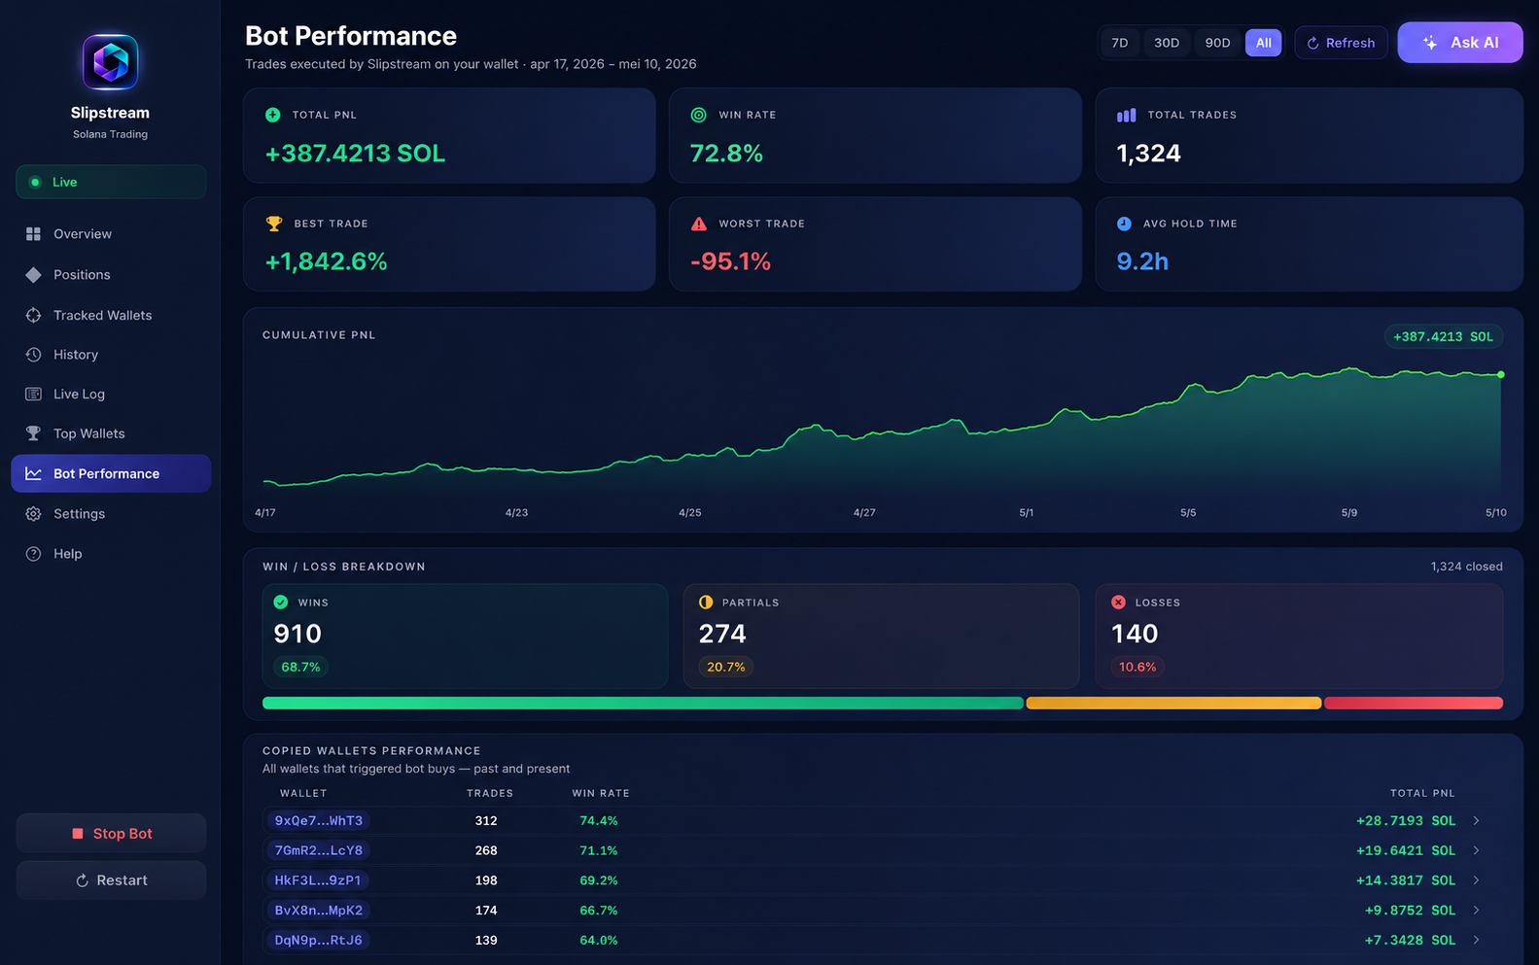
Task: Click the Total Trades bar chart icon
Action: click(x=1126, y=115)
